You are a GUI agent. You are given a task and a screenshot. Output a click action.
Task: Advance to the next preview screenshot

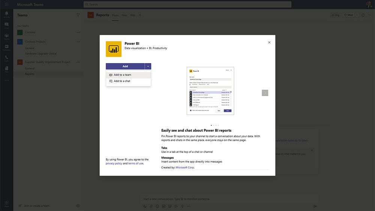(x=265, y=93)
